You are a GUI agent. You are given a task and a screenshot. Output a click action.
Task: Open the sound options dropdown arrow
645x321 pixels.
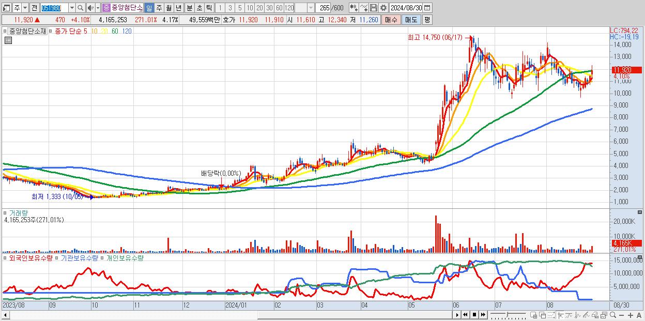coord(98,8)
